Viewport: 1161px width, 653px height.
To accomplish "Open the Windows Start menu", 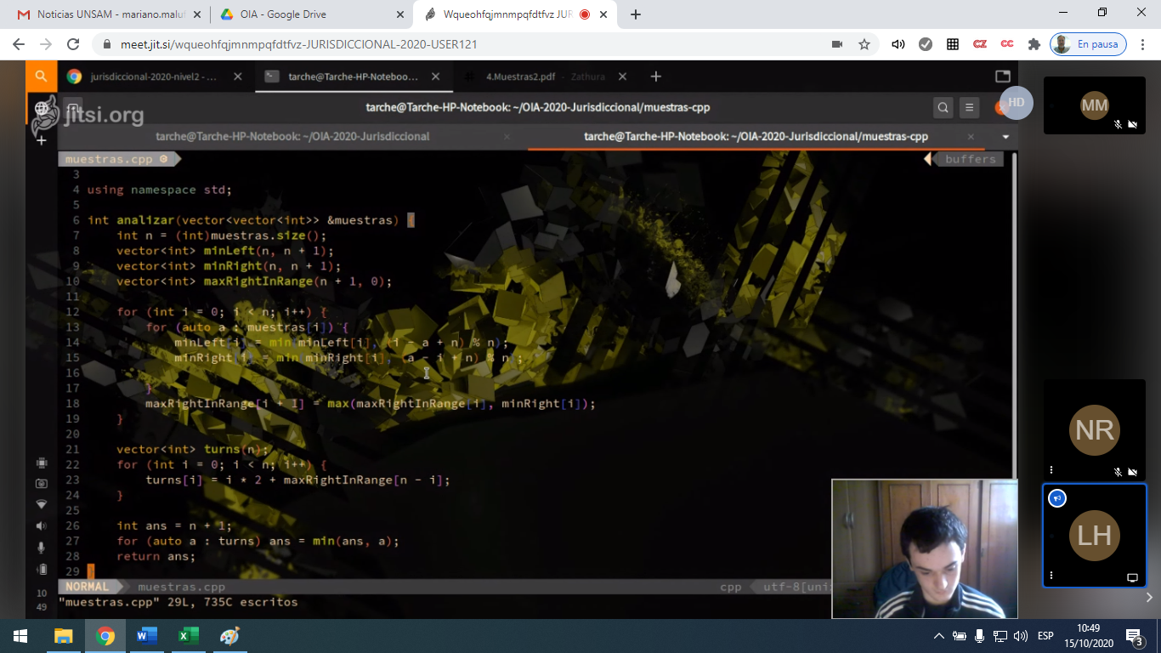I will [x=20, y=636].
